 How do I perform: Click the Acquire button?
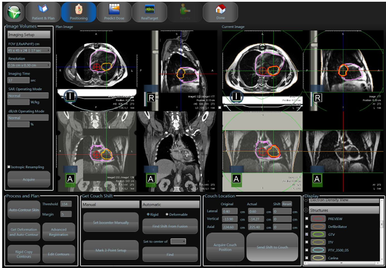pyautogui.click(x=29, y=179)
